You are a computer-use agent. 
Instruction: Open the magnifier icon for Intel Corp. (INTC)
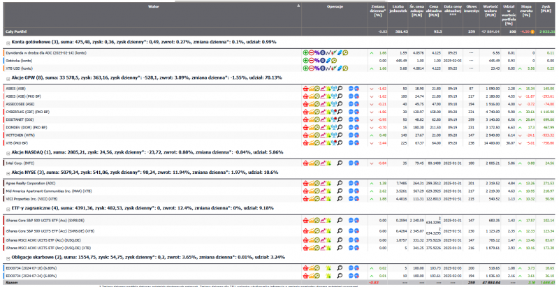click(339, 162)
